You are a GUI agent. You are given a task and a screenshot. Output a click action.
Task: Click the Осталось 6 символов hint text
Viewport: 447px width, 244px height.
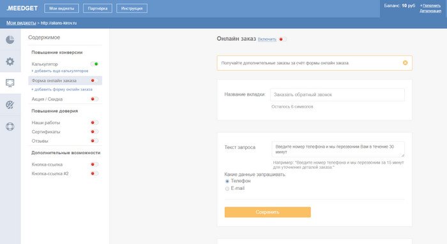[x=292, y=106]
